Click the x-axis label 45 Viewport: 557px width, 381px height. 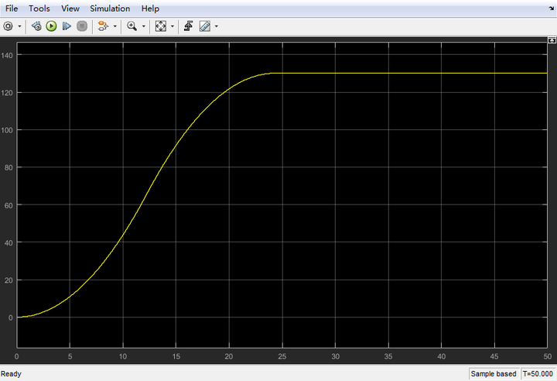click(x=494, y=356)
